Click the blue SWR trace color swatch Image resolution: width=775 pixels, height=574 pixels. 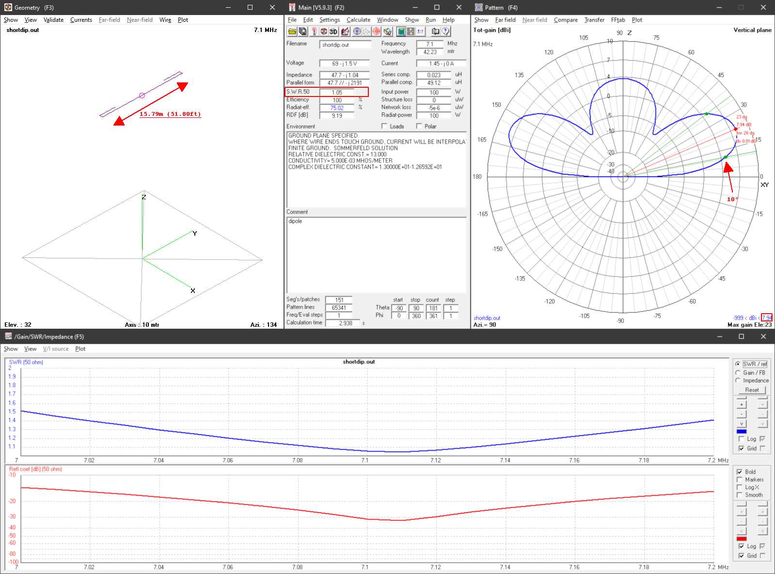[x=742, y=431]
